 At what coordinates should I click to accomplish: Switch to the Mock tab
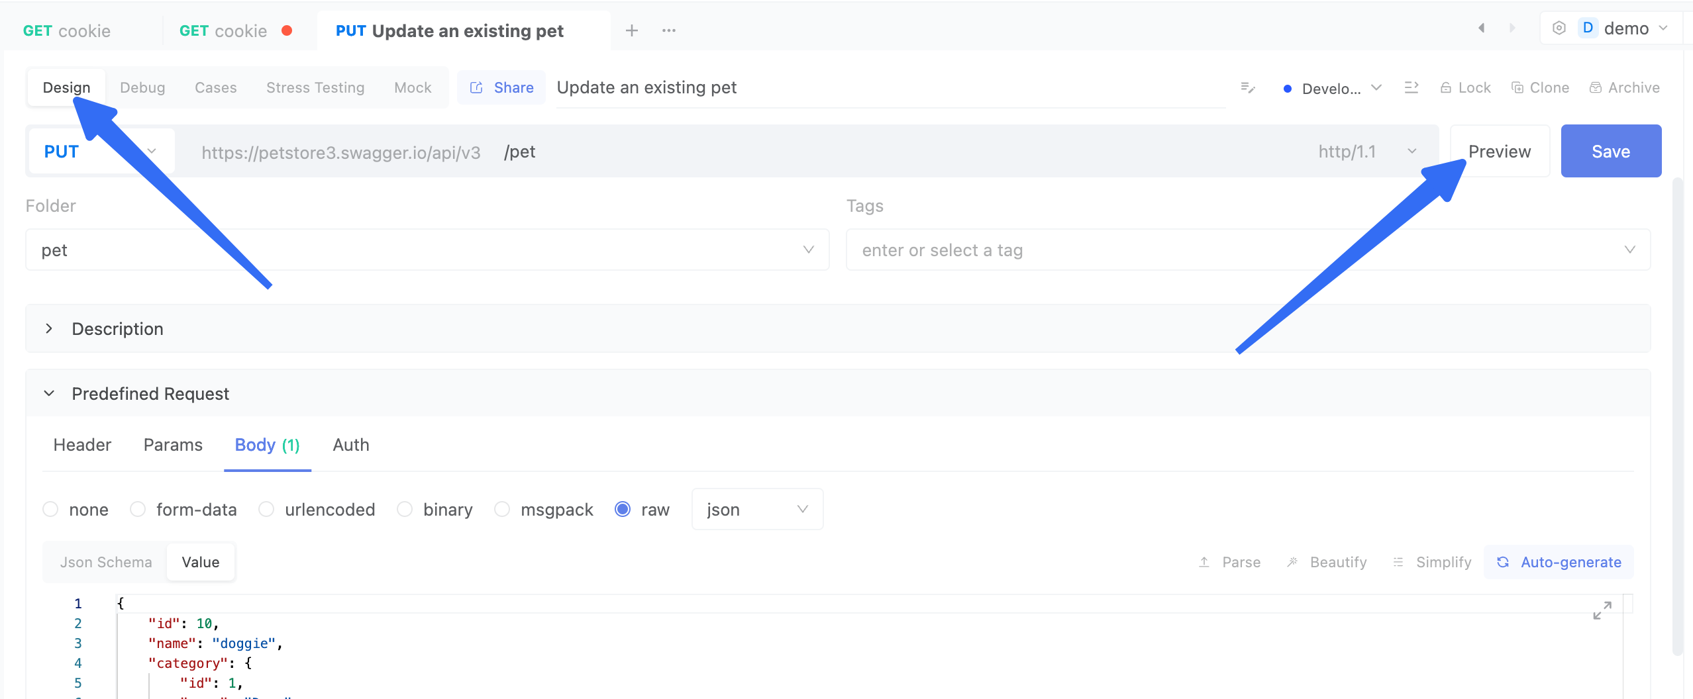click(413, 87)
